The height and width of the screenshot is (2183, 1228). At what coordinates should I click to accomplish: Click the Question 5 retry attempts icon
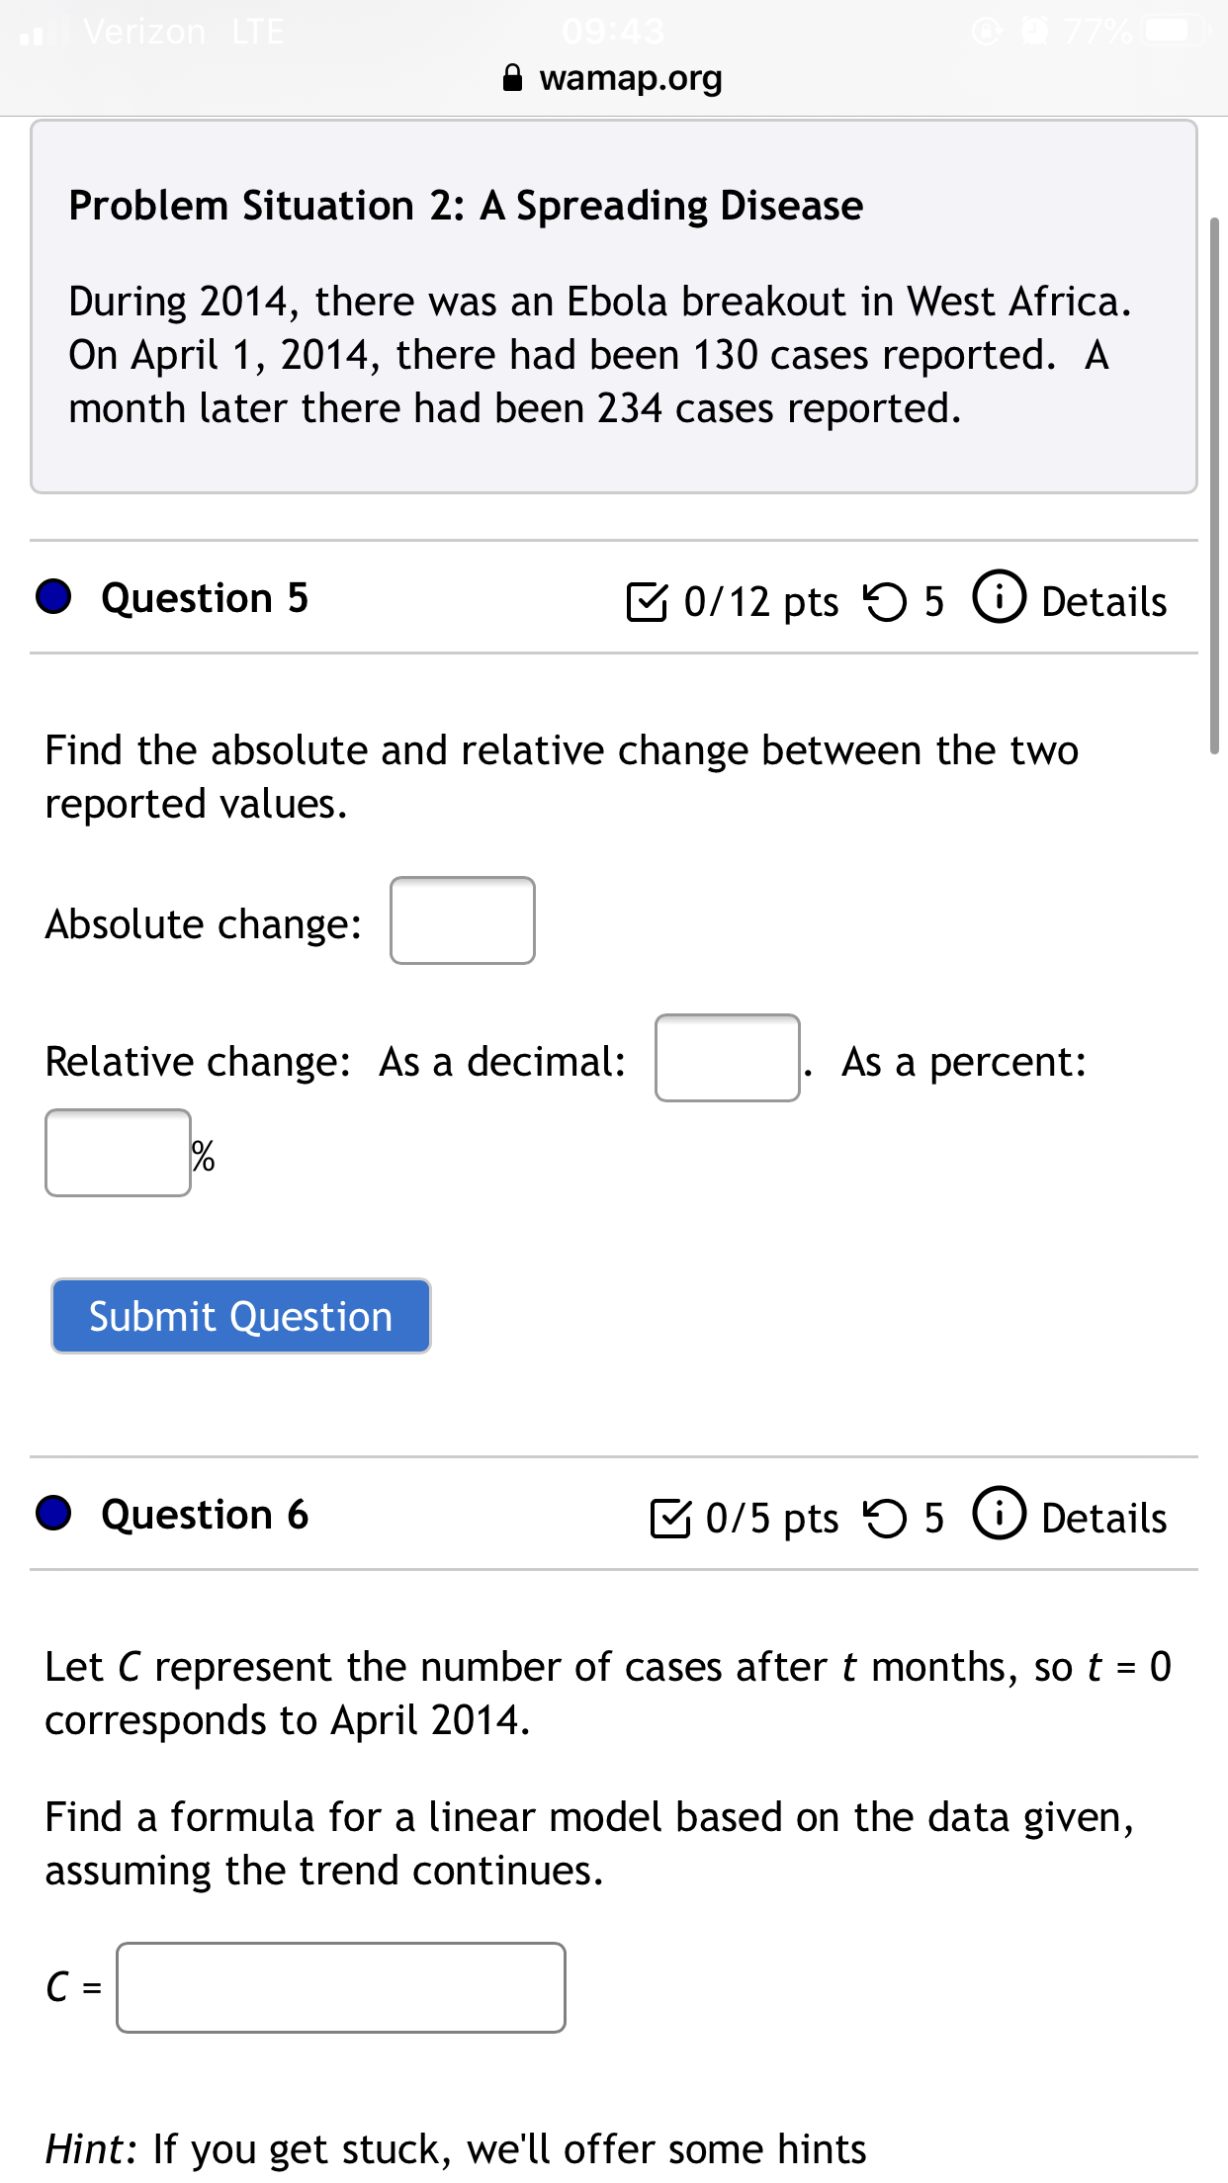pyautogui.click(x=885, y=601)
